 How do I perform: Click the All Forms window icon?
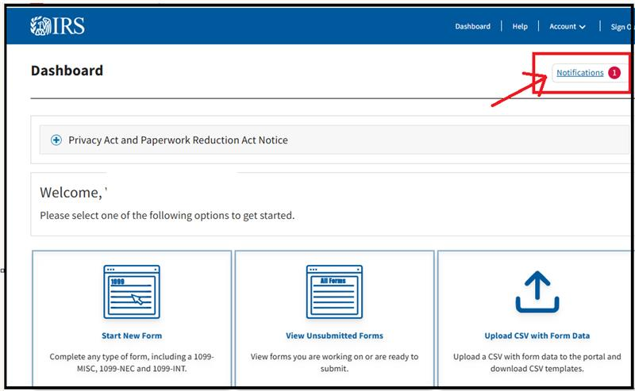[x=334, y=292]
